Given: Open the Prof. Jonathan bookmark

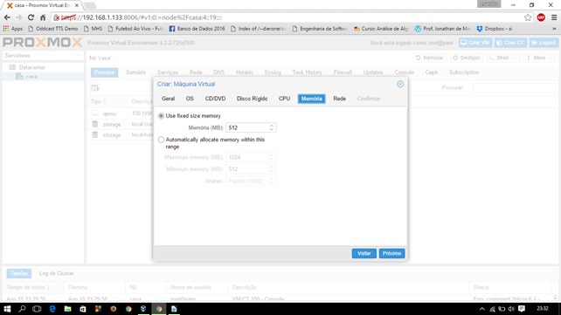Looking at the screenshot, I should coord(442,29).
